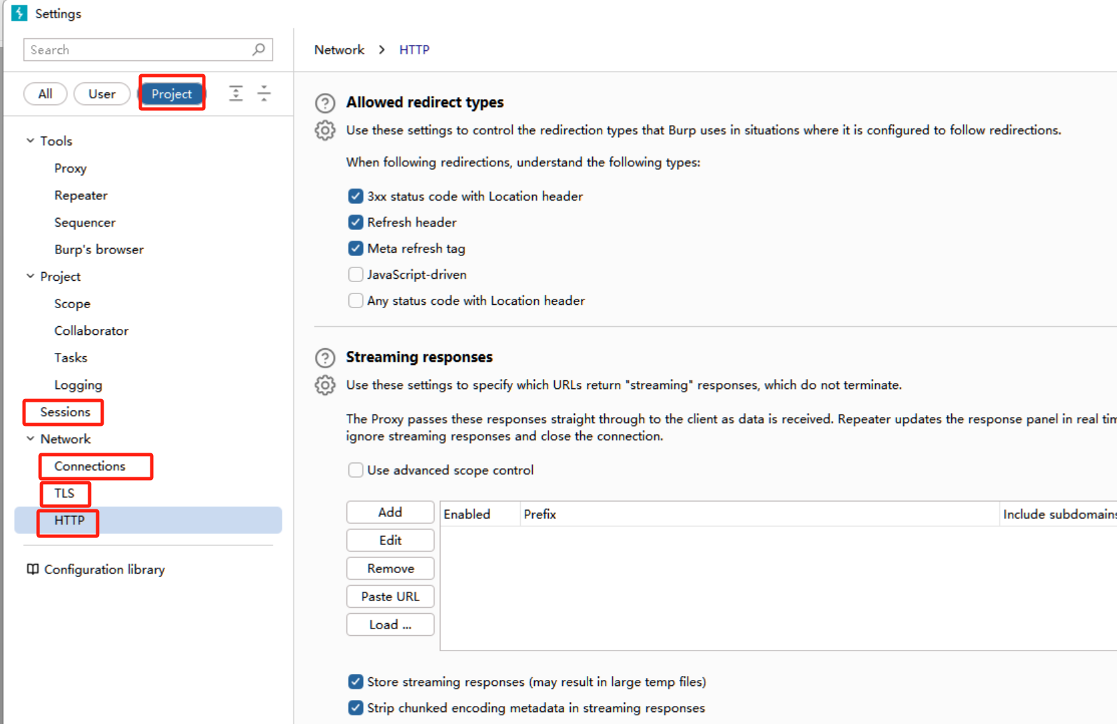
Task: Click the search magnifier icon
Action: (x=259, y=49)
